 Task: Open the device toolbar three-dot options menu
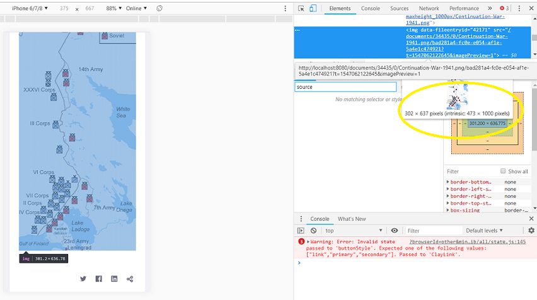[286, 9]
